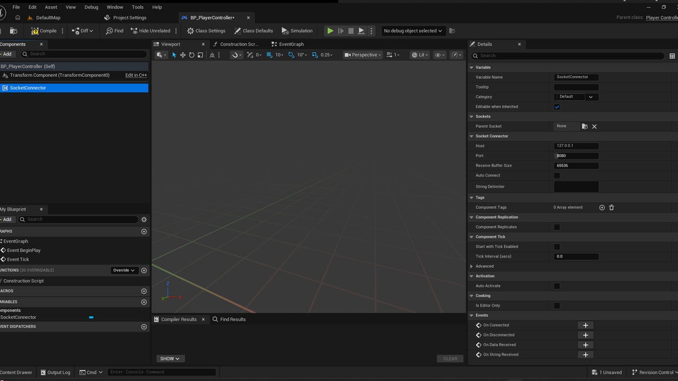Enable Component Replicates checkbox
678x381 pixels.
[557, 227]
